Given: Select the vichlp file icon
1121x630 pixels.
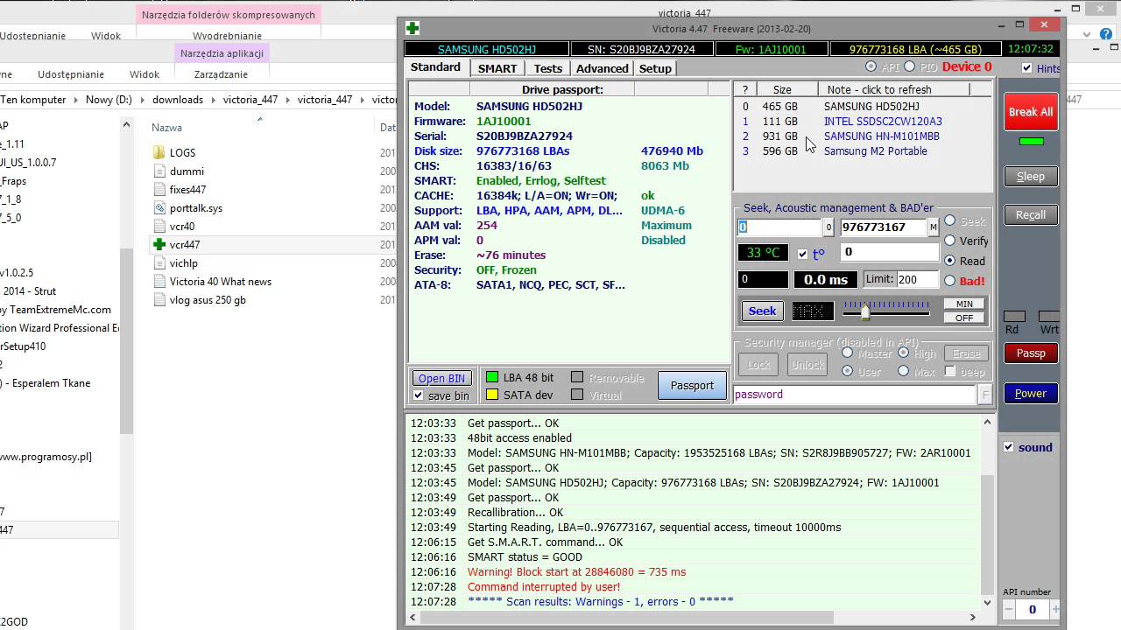Looking at the screenshot, I should [x=159, y=263].
